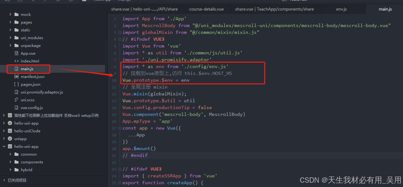Expand the unpackage folder chevron

click(10, 46)
